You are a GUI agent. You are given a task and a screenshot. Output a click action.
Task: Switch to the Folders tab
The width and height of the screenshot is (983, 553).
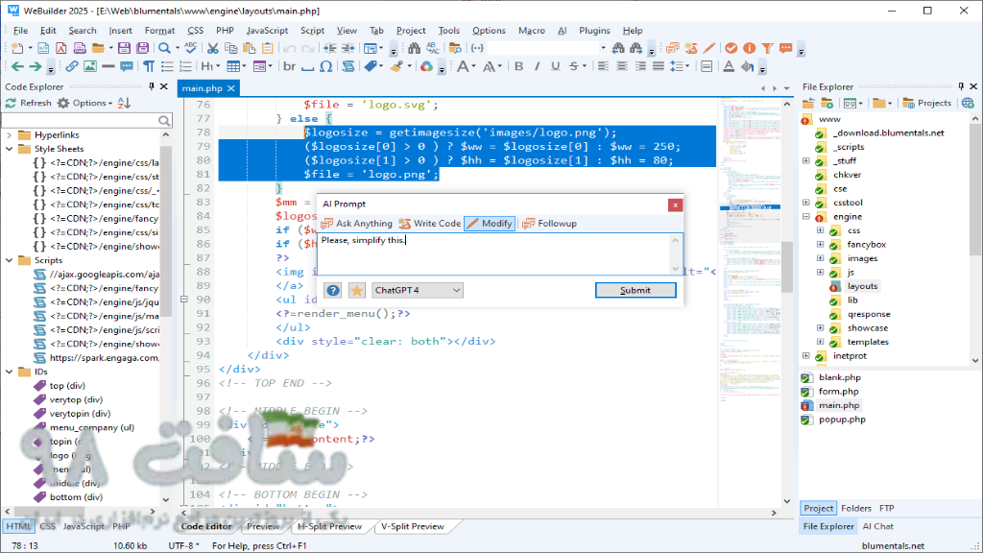coord(856,509)
